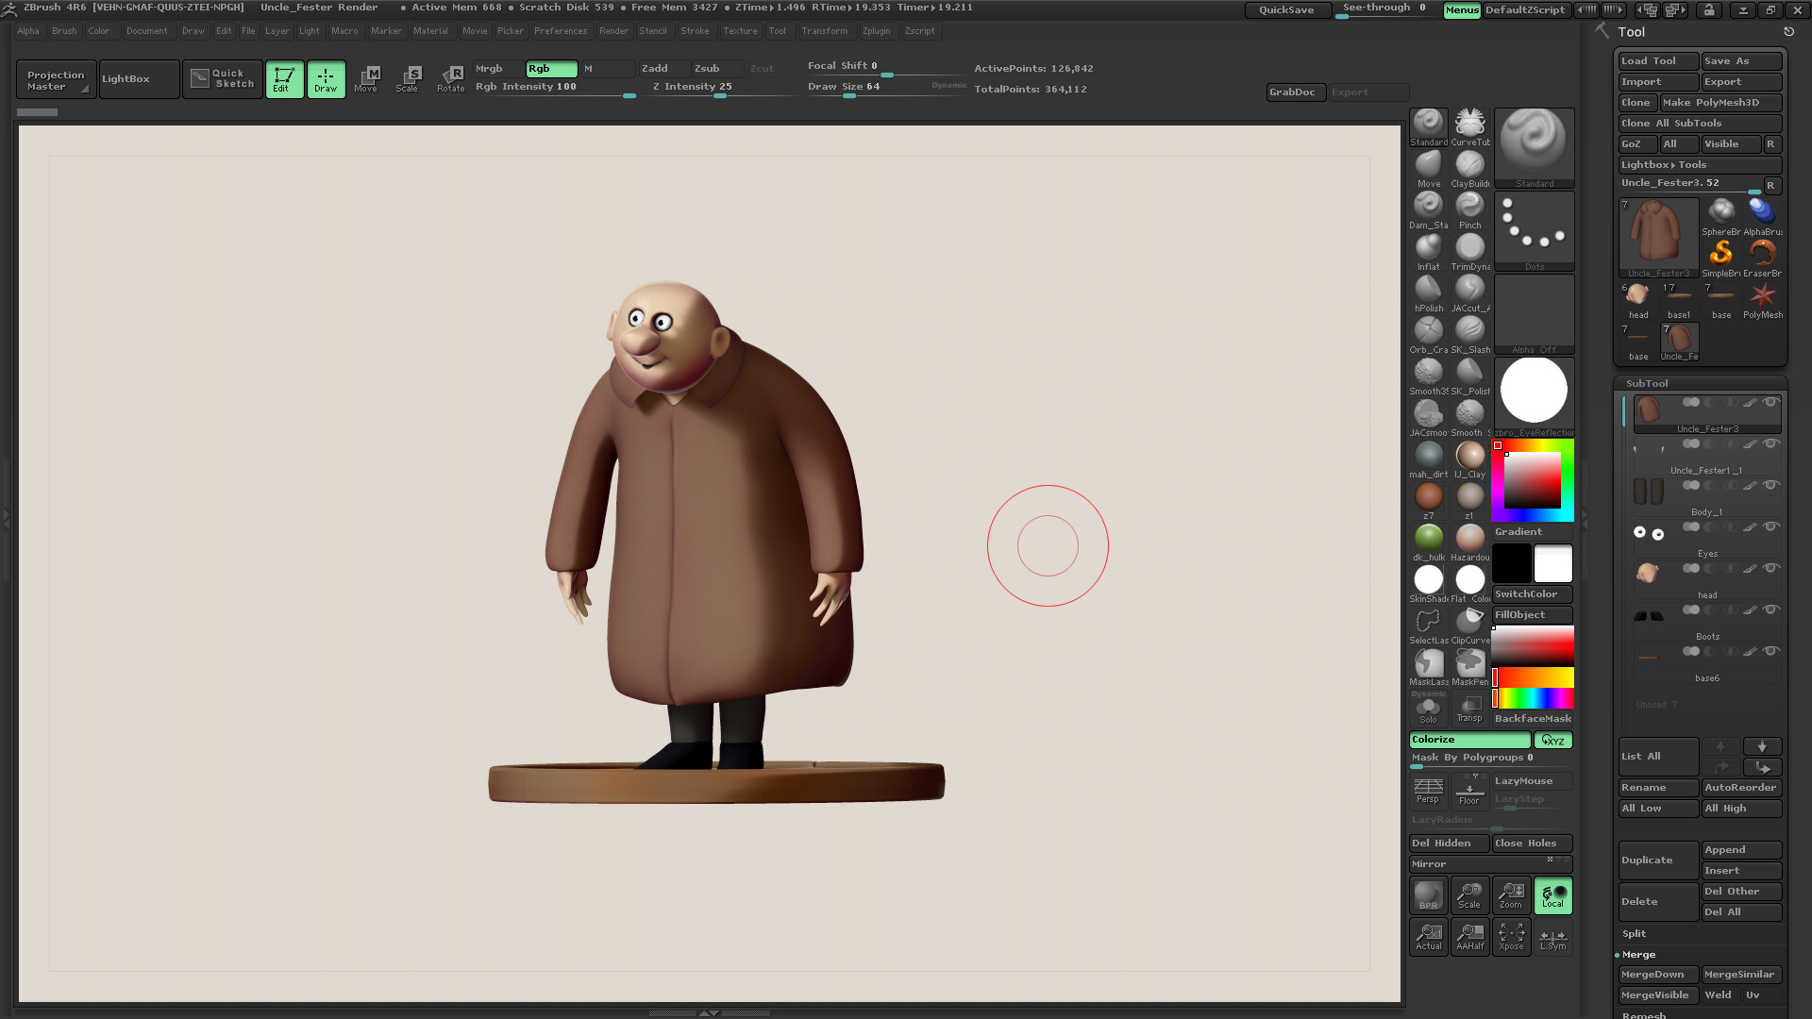The image size is (1812, 1019).
Task: Click the AAHalf view icon
Action: point(1469,937)
